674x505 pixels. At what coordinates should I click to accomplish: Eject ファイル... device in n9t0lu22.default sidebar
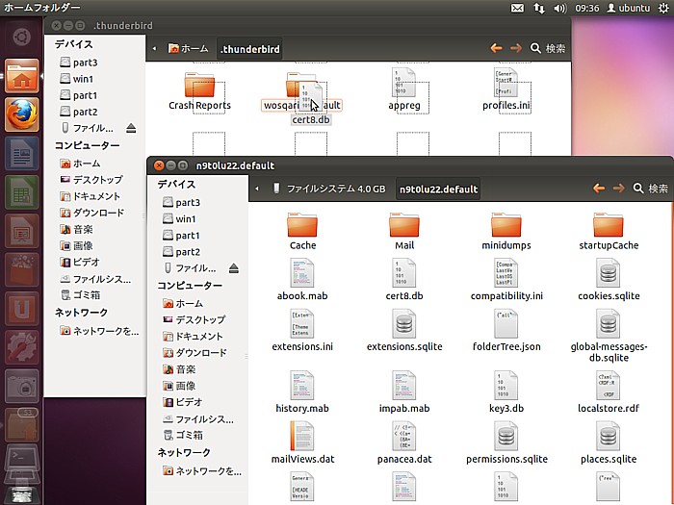[234, 268]
